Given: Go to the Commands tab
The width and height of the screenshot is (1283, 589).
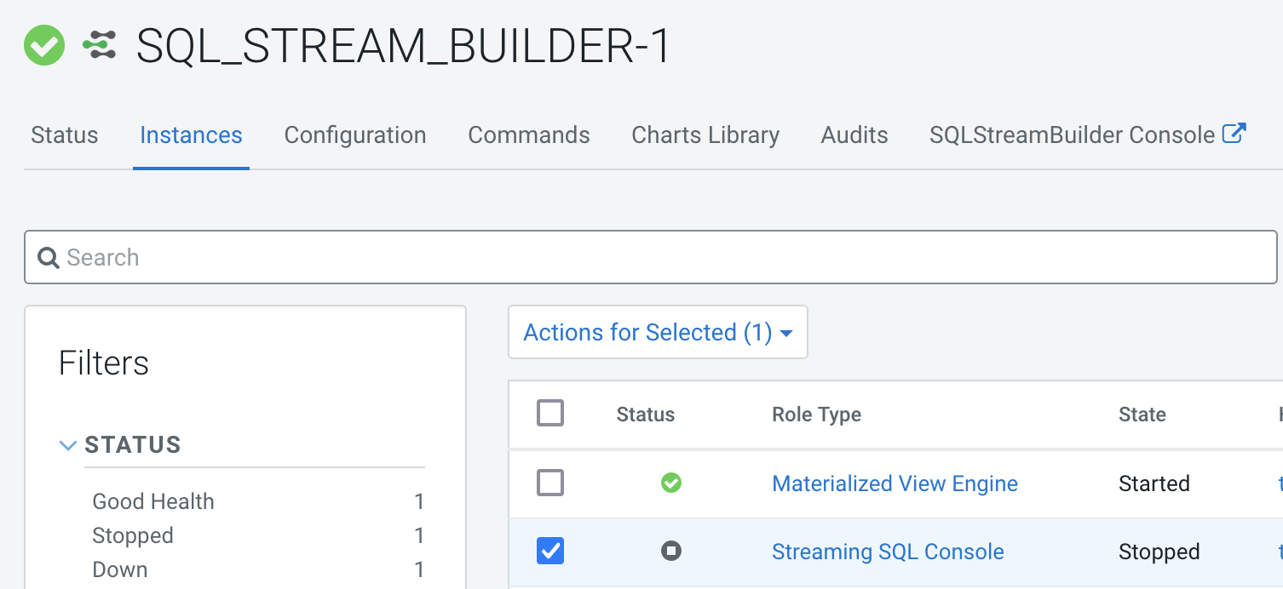Looking at the screenshot, I should (x=529, y=135).
